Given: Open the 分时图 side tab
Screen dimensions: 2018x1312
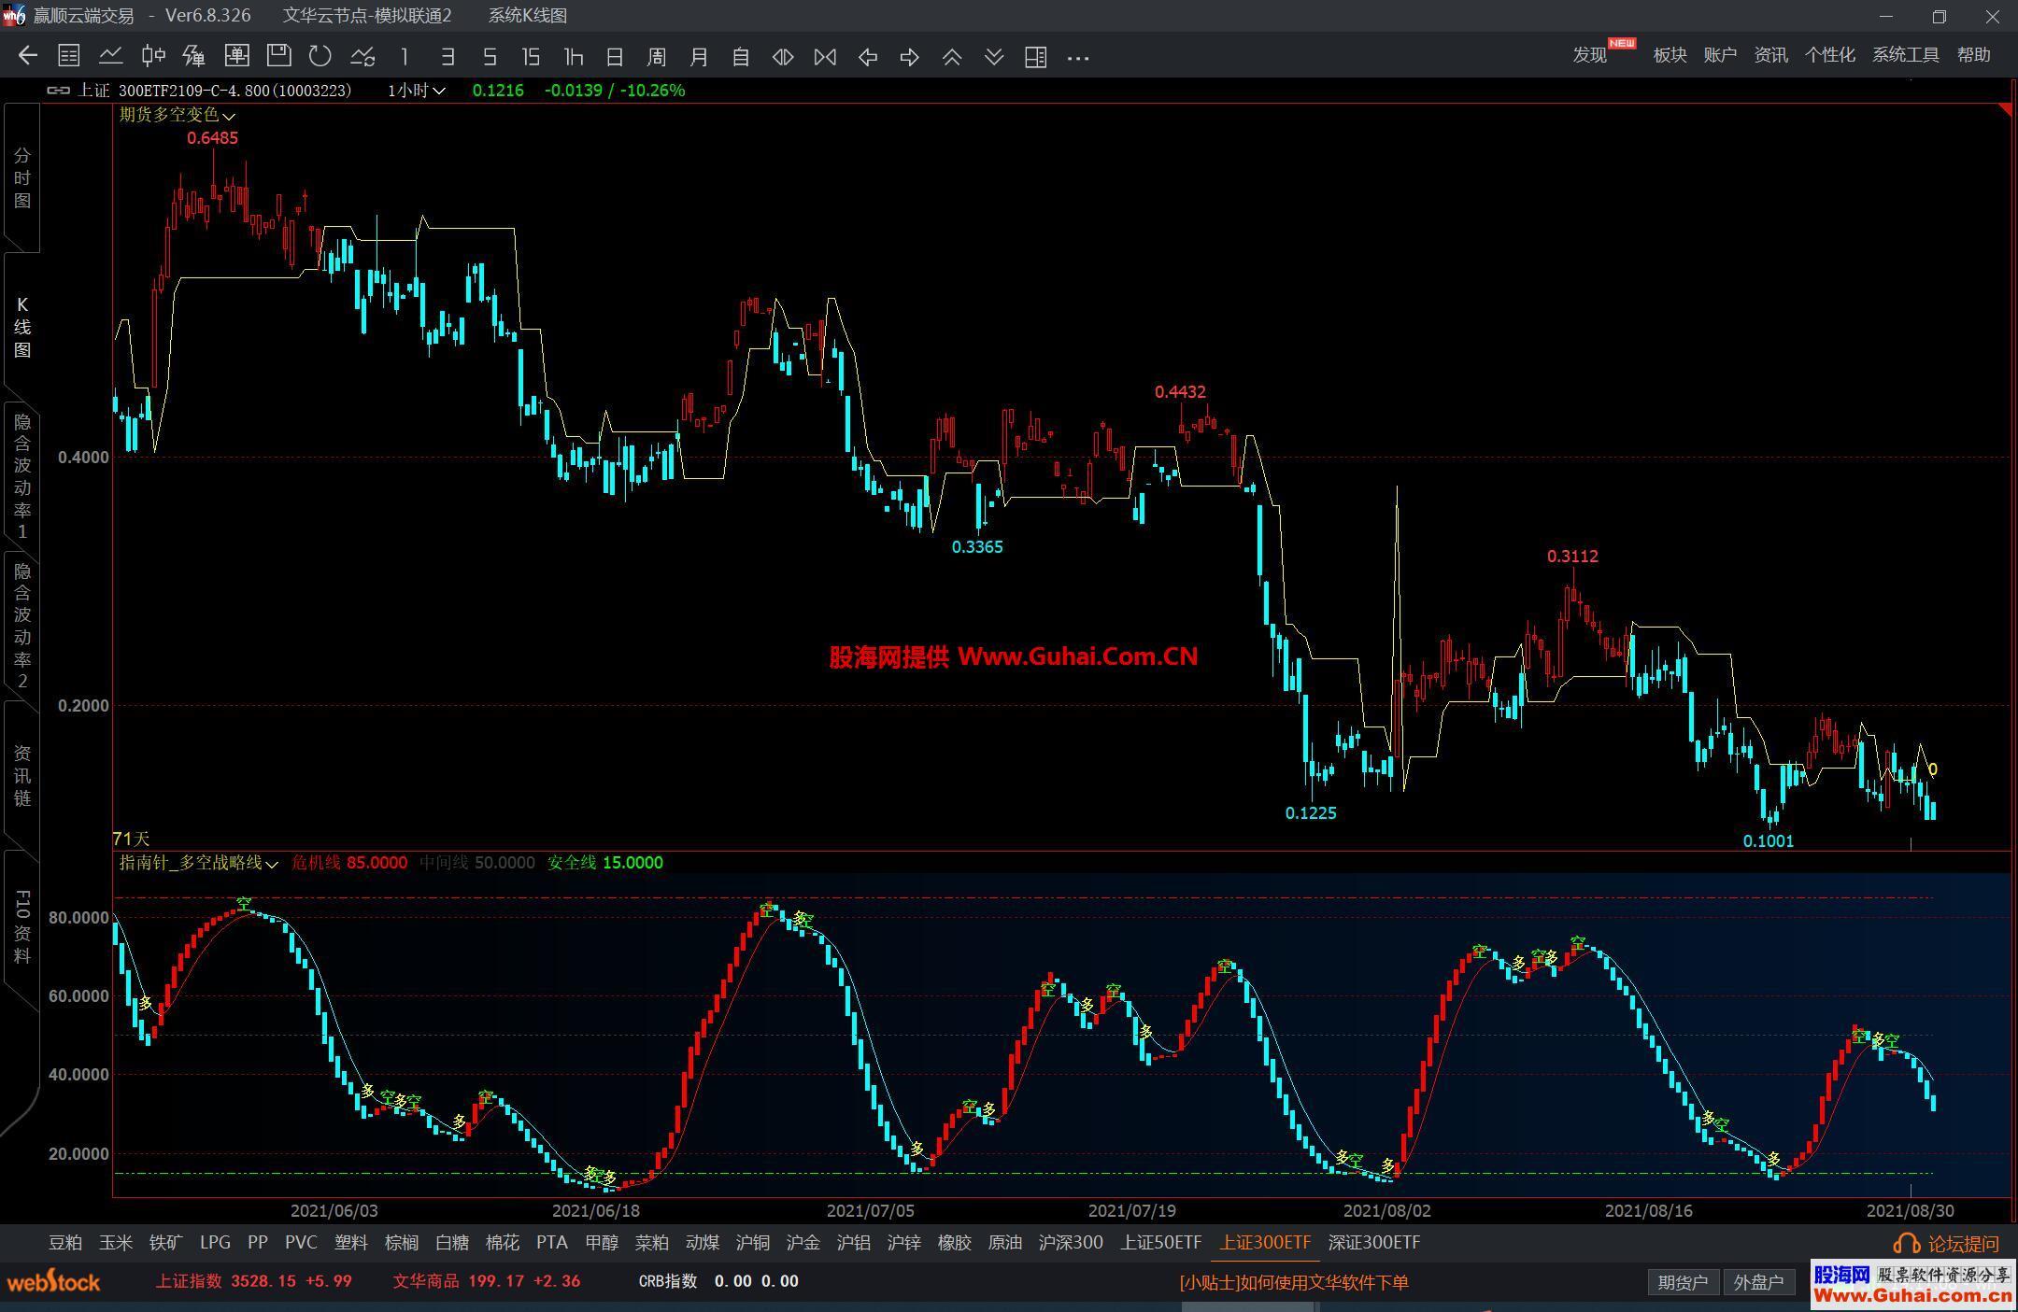Looking at the screenshot, I should (x=22, y=177).
